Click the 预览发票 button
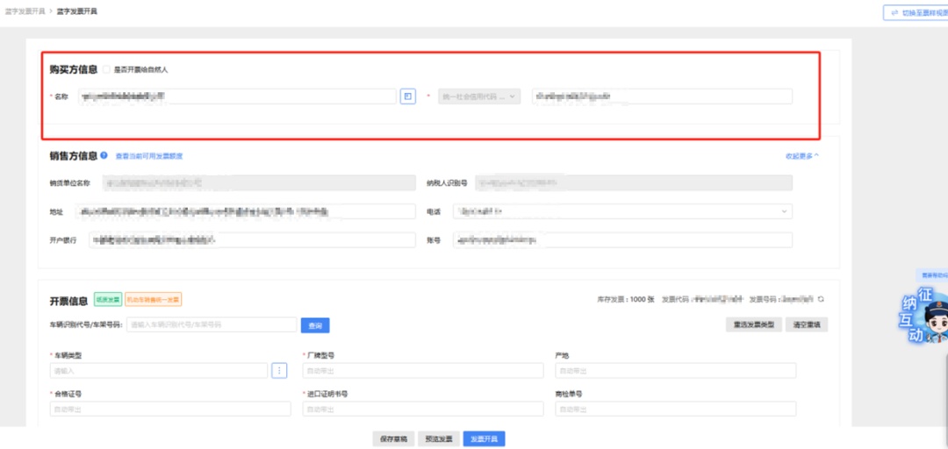Image resolution: width=948 pixels, height=449 pixels. click(438, 438)
